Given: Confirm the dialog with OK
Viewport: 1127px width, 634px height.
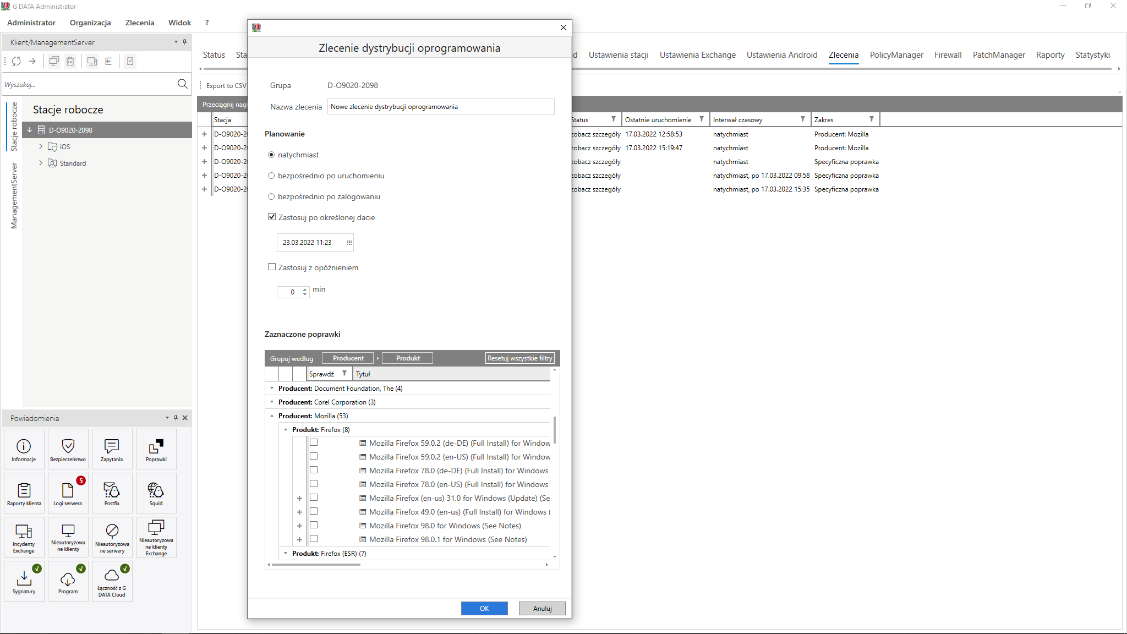Looking at the screenshot, I should click(x=484, y=608).
